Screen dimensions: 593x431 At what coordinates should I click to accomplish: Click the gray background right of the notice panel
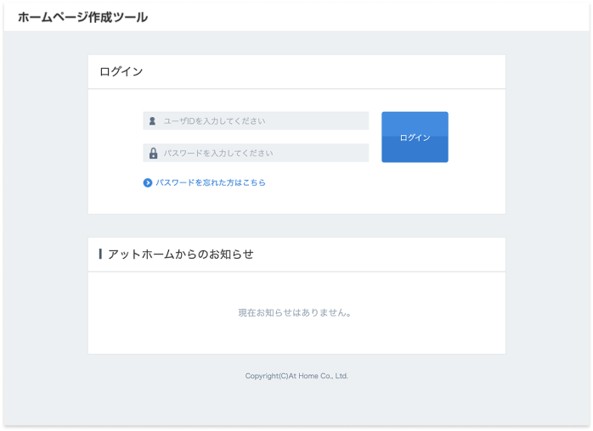point(548,297)
